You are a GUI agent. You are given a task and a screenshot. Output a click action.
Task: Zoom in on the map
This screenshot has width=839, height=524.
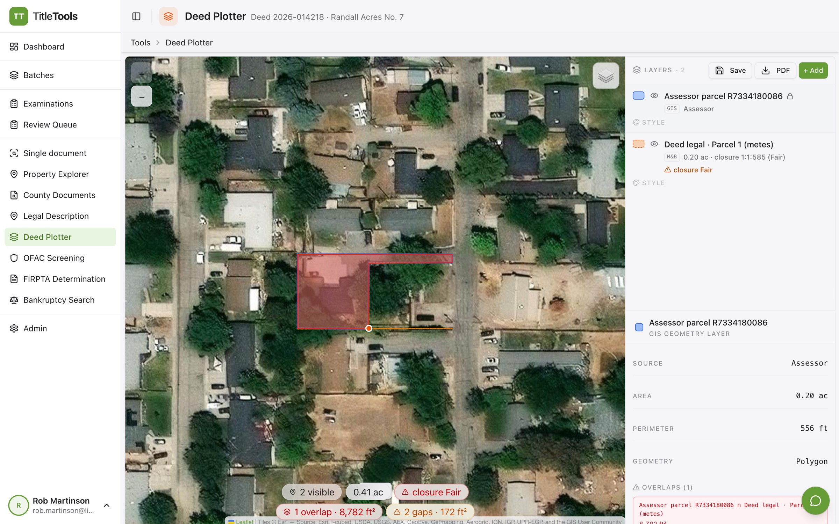tap(142, 74)
